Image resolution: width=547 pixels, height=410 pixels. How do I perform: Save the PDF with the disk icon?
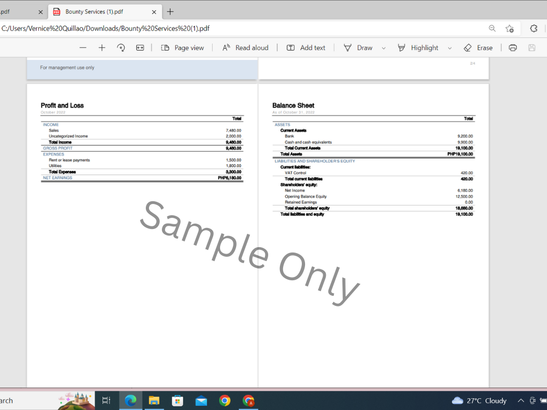pyautogui.click(x=532, y=48)
